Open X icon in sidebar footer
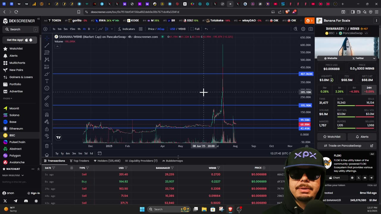 (x=5, y=201)
